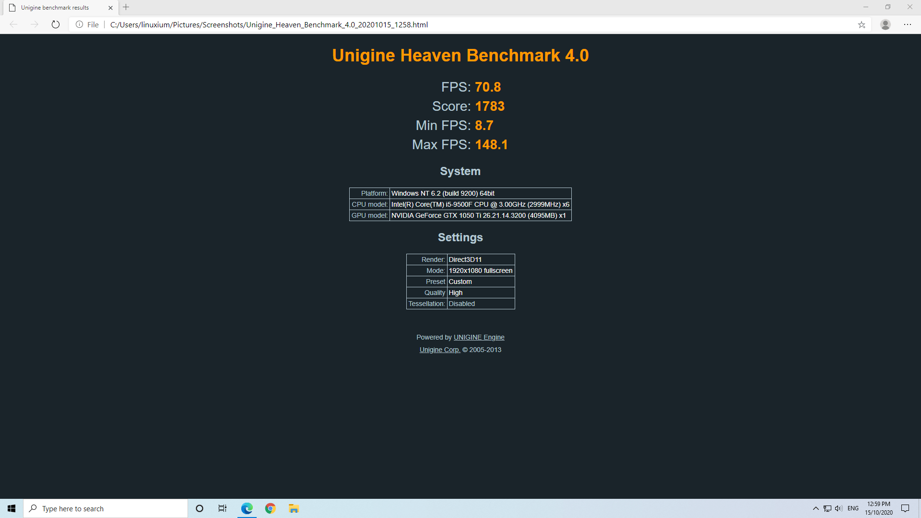Close the Unigine benchmark results tab

[x=110, y=8]
